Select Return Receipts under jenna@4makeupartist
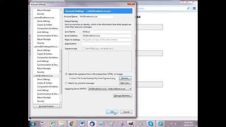 pyautogui.click(x=44, y=68)
